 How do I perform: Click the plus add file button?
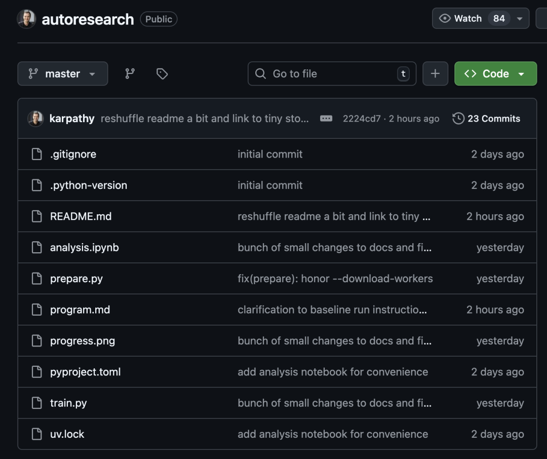[x=435, y=74]
